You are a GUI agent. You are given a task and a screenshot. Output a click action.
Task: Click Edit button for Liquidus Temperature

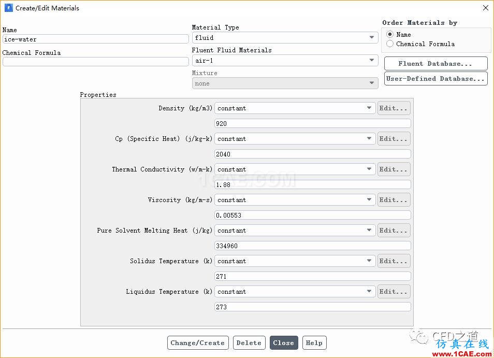point(394,292)
